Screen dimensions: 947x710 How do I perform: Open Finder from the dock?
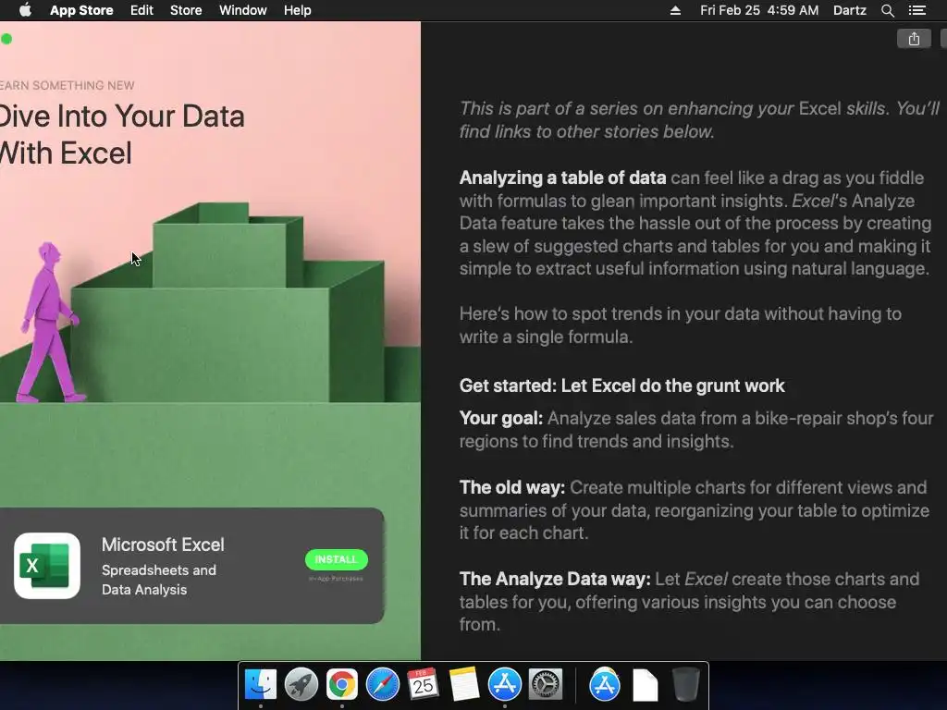click(x=260, y=684)
